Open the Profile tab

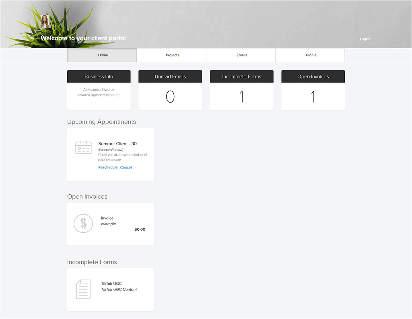click(x=310, y=55)
